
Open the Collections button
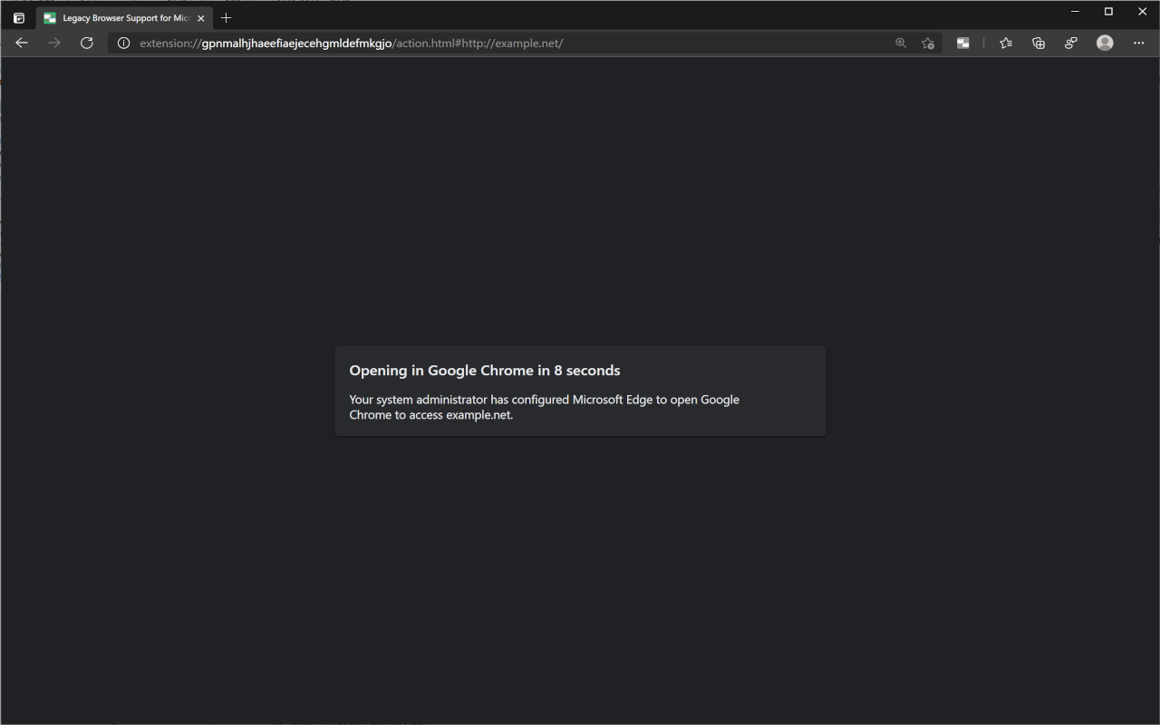(x=1039, y=43)
